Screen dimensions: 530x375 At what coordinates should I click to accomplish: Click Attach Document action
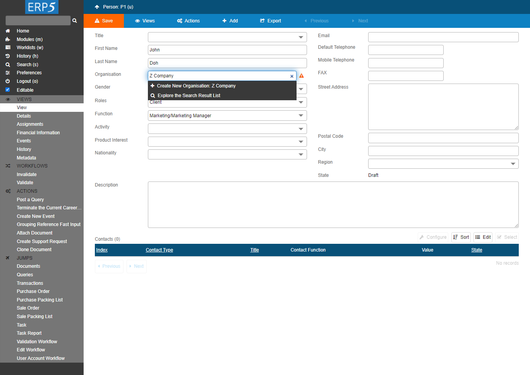pyautogui.click(x=42, y=233)
